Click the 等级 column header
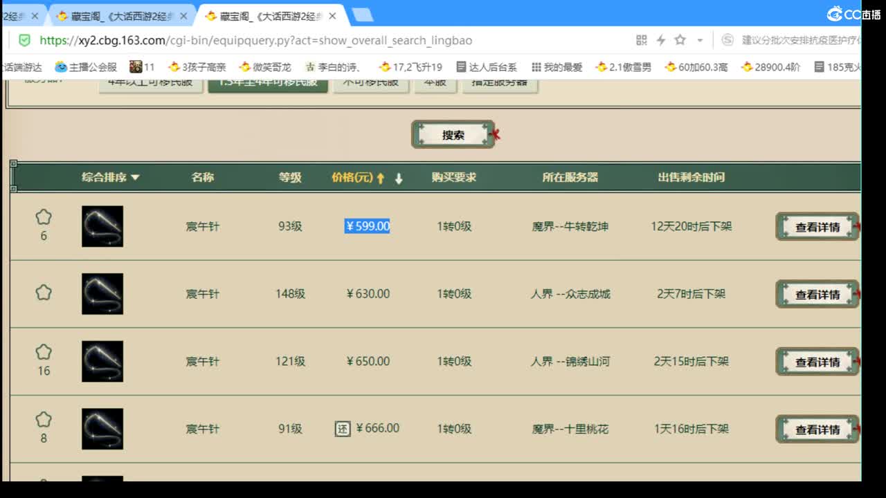 point(290,177)
